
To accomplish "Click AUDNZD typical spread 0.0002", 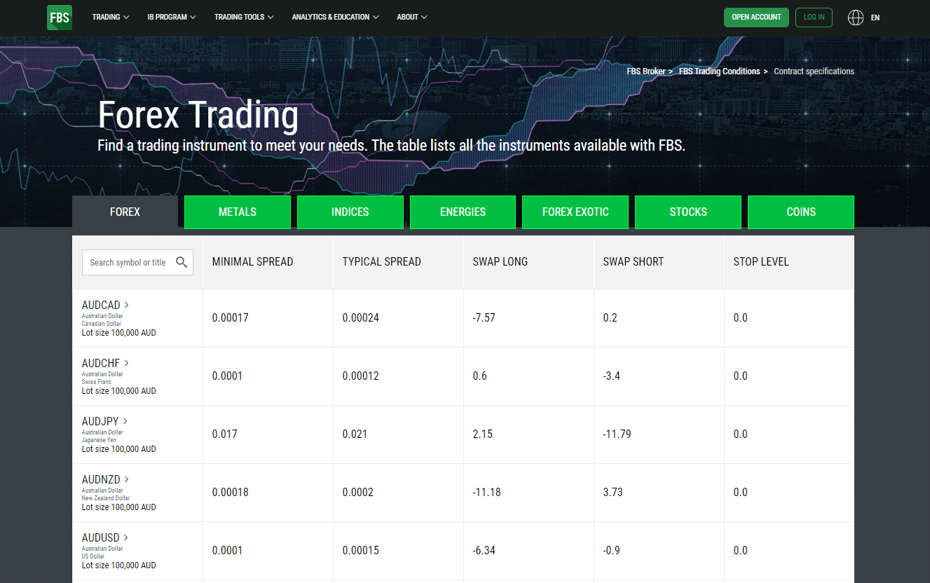I will pos(358,493).
